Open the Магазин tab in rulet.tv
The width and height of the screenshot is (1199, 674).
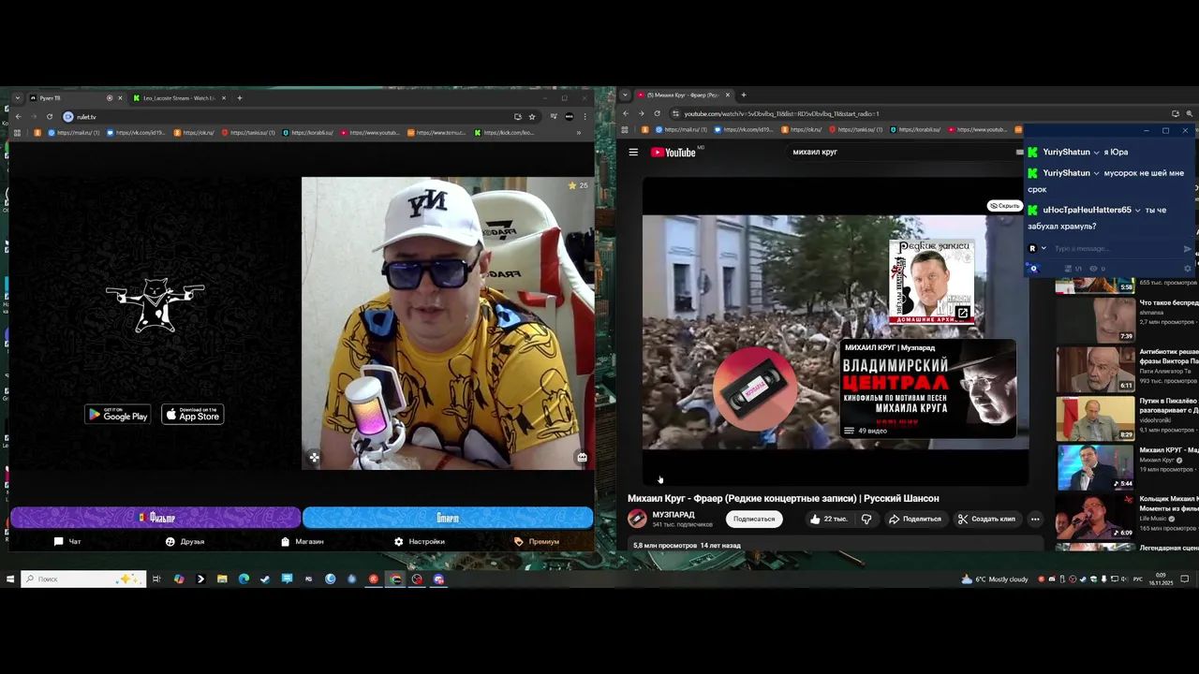point(303,541)
